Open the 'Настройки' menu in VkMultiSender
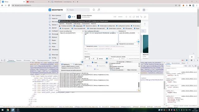Viewport: 199px width, 112px height. [69, 24]
